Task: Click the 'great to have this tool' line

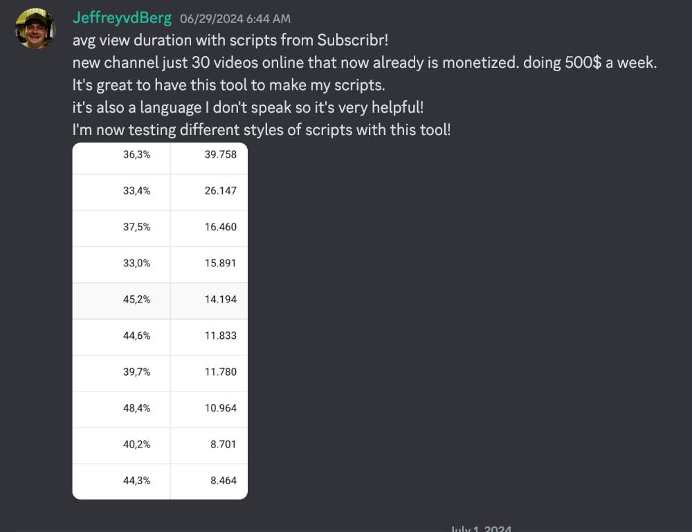Action: (x=229, y=84)
